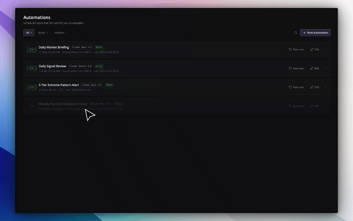The width and height of the screenshot is (353, 221).
Task: Expand Daily Market Briefing row chevron
Action: coord(326,49)
